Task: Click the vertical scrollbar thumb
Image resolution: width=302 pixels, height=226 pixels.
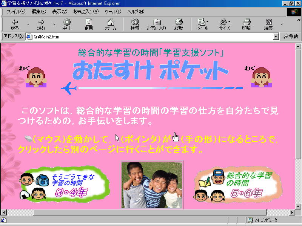Action: (298, 104)
